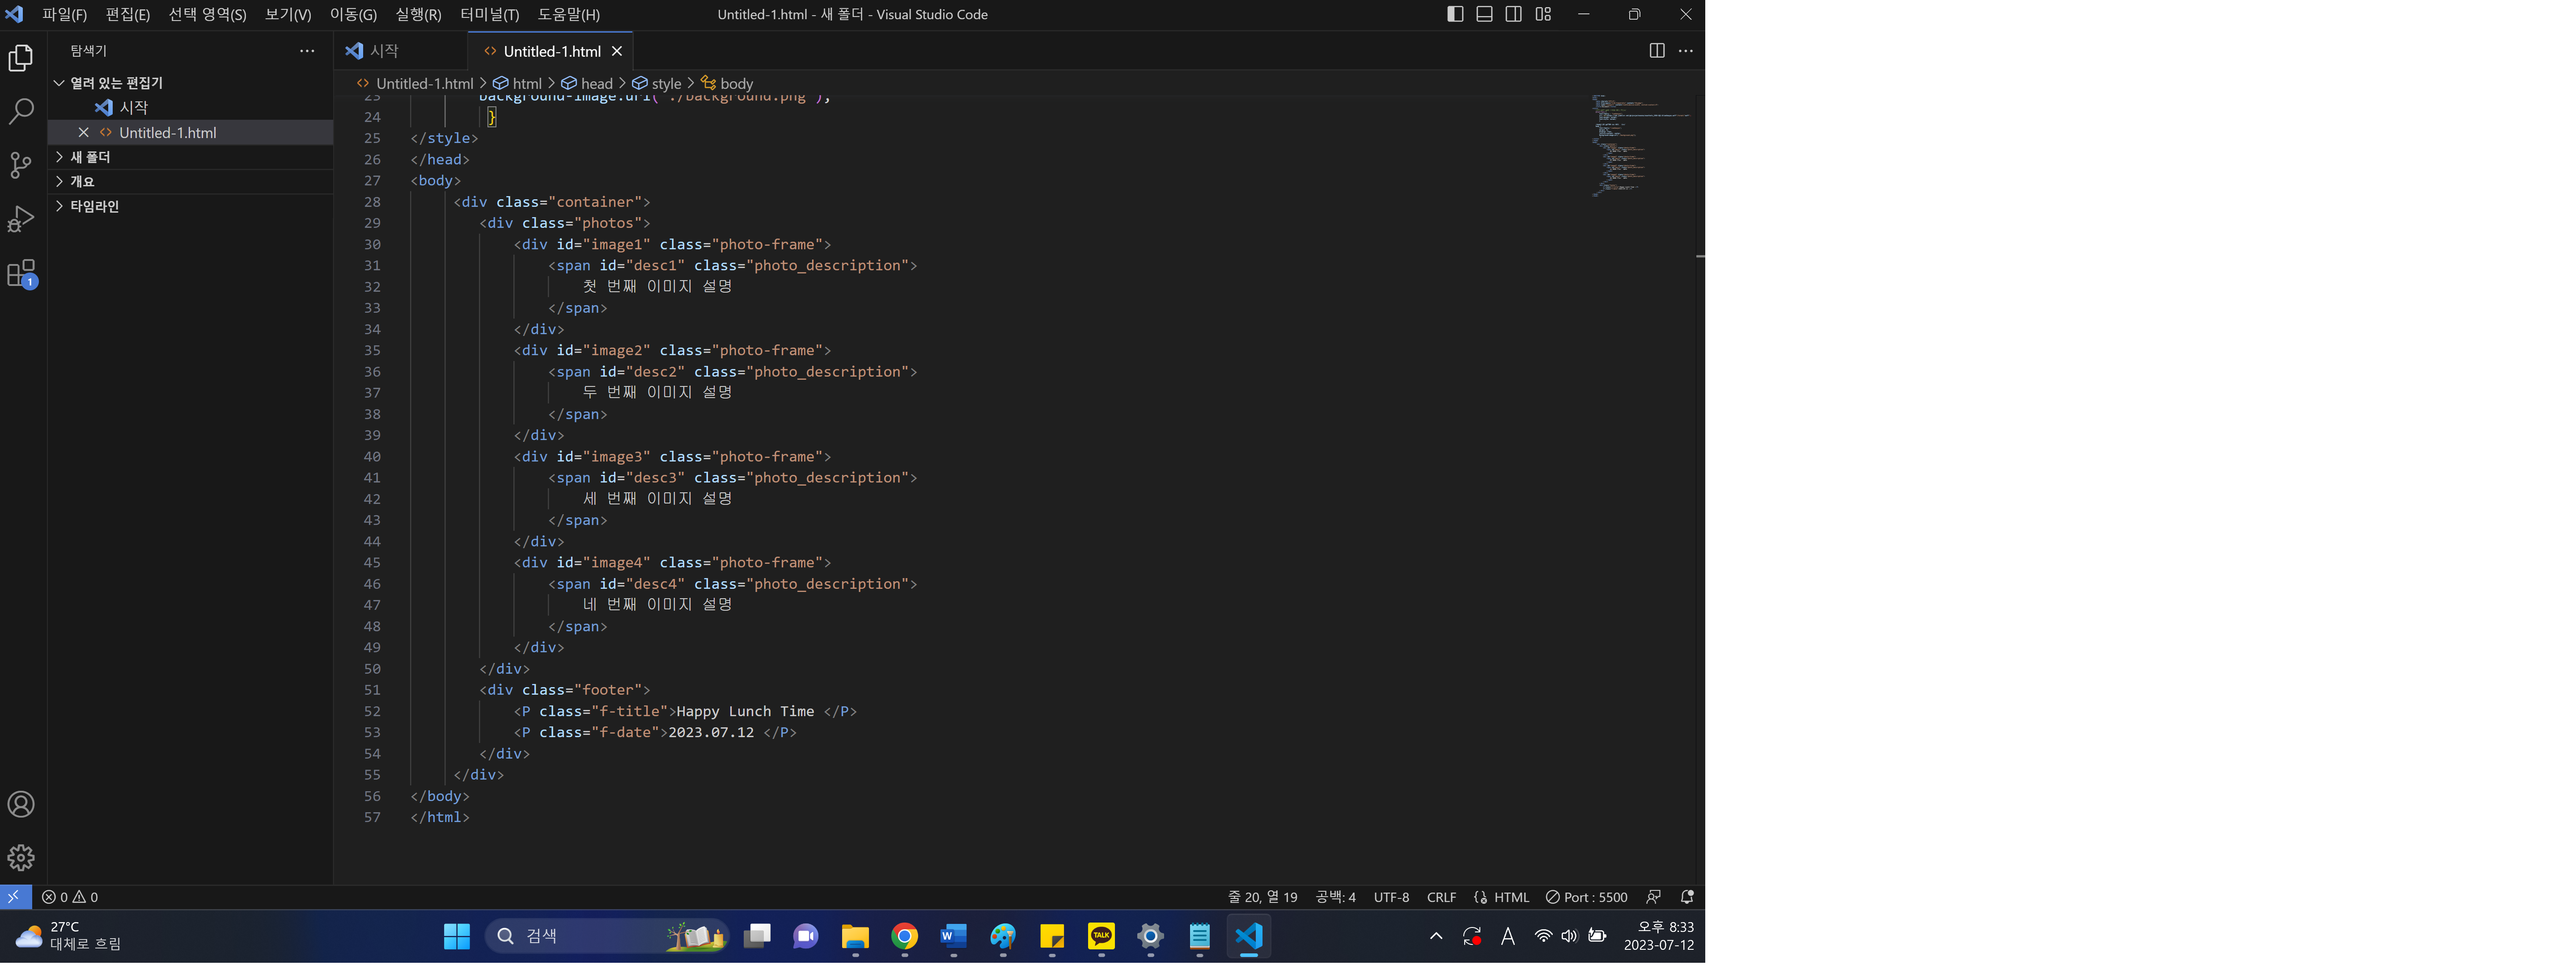Image resolution: width=2576 pixels, height=965 pixels.
Task: Toggle the bottom panel
Action: pyautogui.click(x=1484, y=14)
